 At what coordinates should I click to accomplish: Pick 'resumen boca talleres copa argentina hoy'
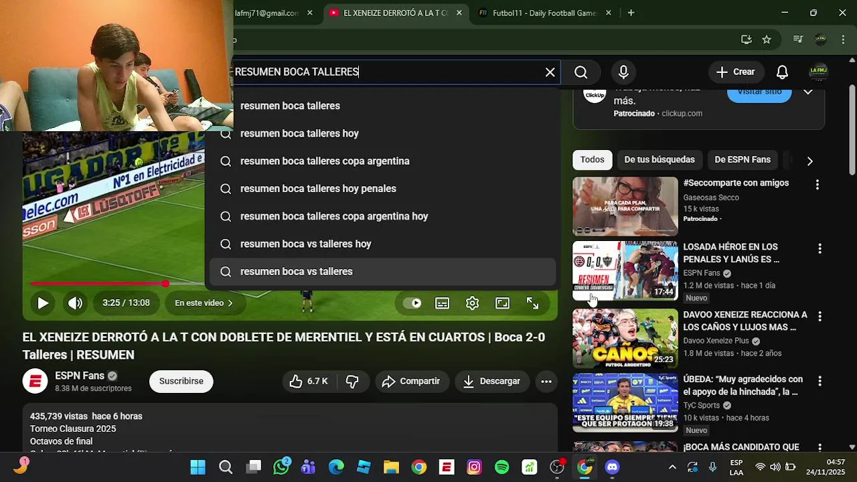click(383, 216)
